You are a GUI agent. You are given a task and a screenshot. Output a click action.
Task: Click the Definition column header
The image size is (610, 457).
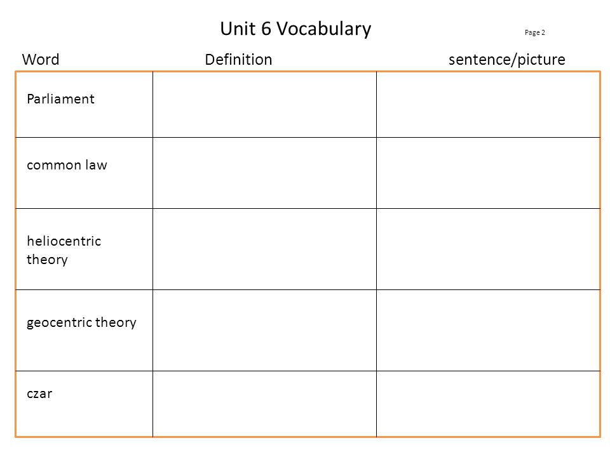tap(238, 60)
